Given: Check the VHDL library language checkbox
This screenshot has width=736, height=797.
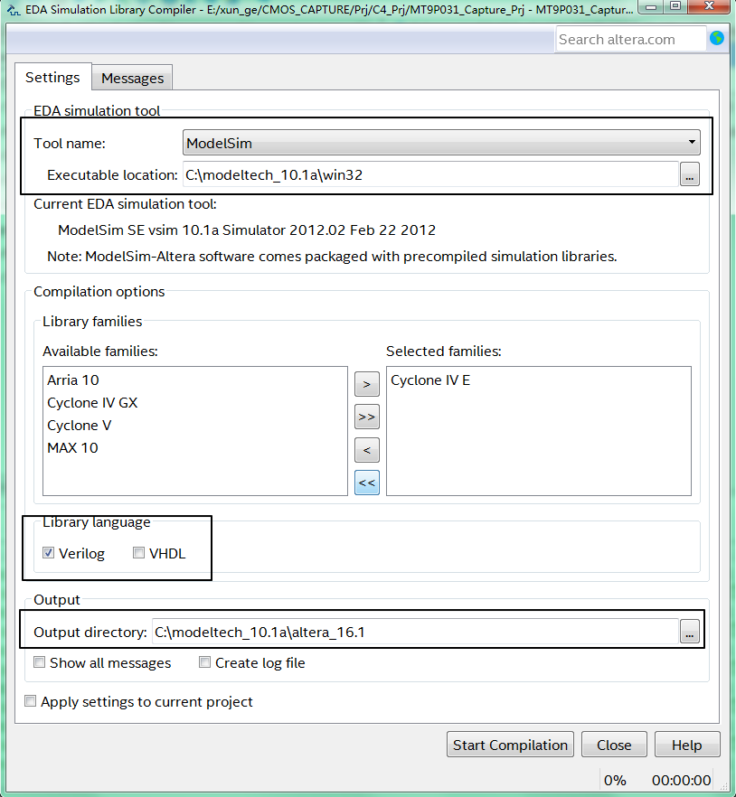Looking at the screenshot, I should 138,552.
